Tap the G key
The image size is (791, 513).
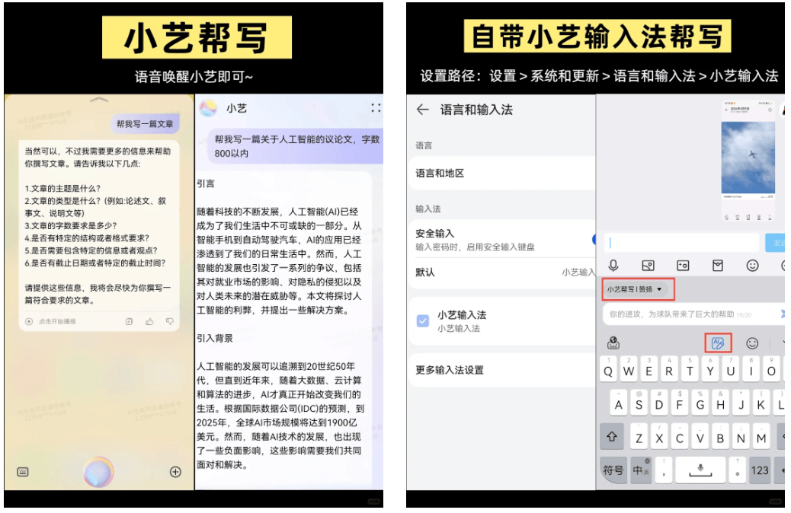(700, 403)
